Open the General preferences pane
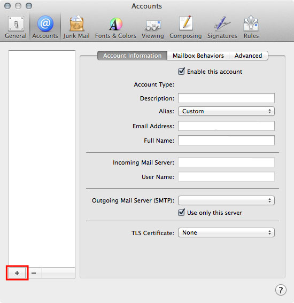The image size is (294, 303). [x=16, y=27]
